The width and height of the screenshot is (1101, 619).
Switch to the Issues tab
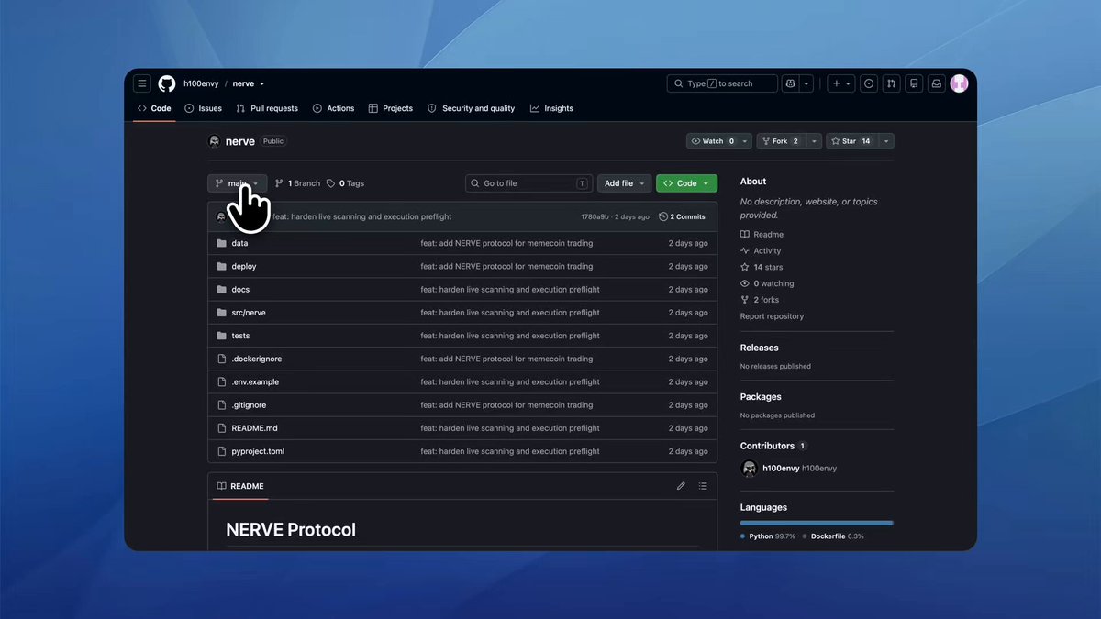(x=203, y=108)
